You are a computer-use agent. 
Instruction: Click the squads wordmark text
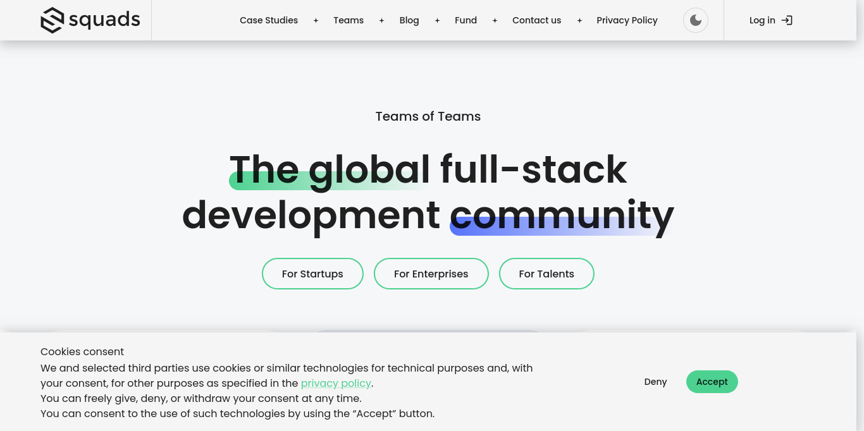click(x=104, y=20)
